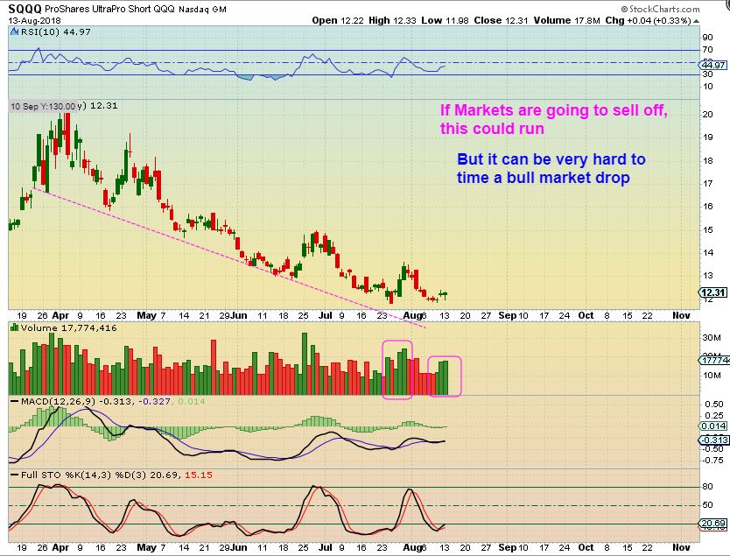The width and height of the screenshot is (730, 556).
Task: Click the 15.15 %D value in STO legend
Action: pyautogui.click(x=199, y=475)
